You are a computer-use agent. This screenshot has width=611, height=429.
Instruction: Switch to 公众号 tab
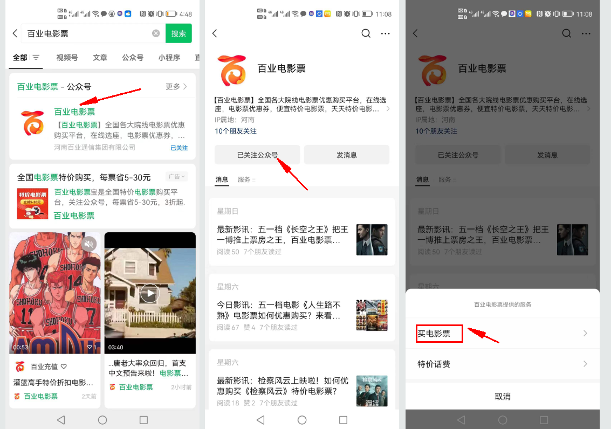pos(133,58)
